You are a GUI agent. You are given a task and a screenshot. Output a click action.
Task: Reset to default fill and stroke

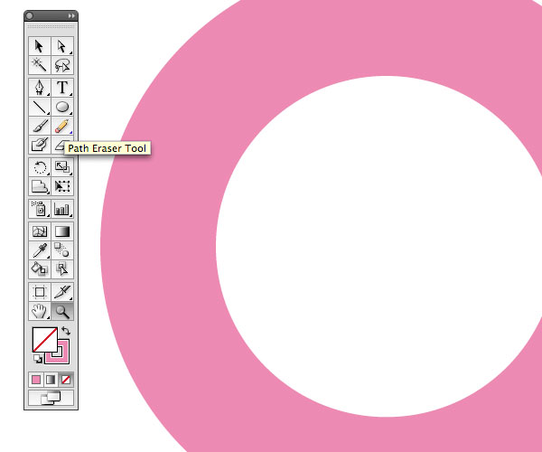(x=38, y=359)
